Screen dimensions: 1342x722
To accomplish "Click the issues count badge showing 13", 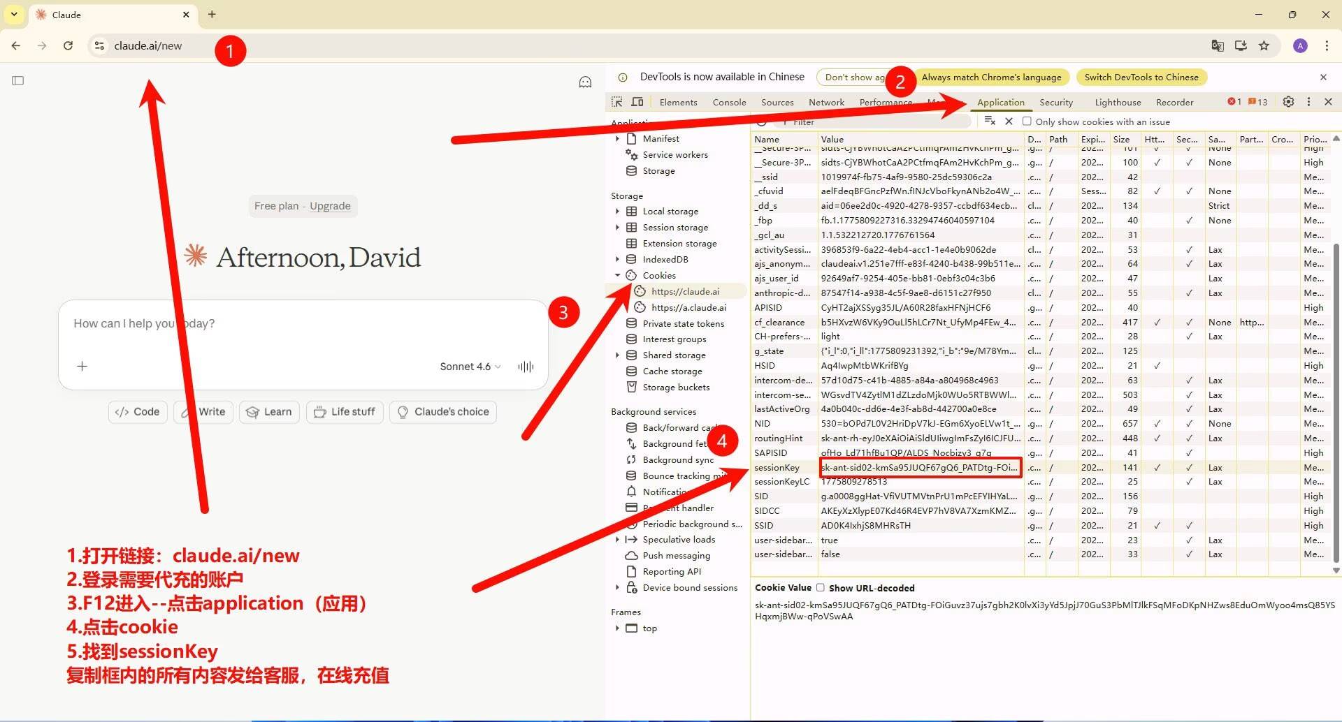I will point(1258,102).
